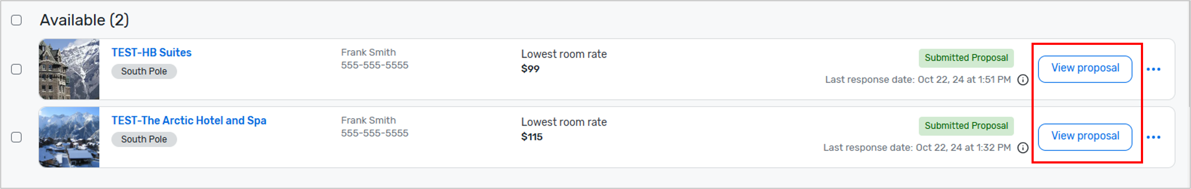Image resolution: width=1191 pixels, height=189 pixels.
Task: Click South Pole tag under TEST-HB Suites
Action: pyautogui.click(x=144, y=71)
